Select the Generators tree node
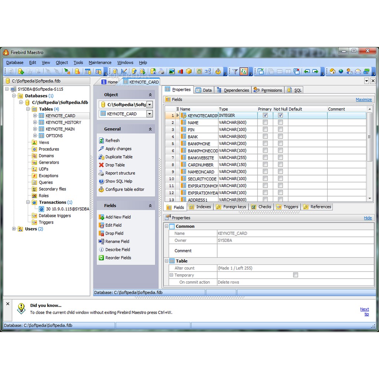This screenshot has width=379, height=379. [x=49, y=162]
